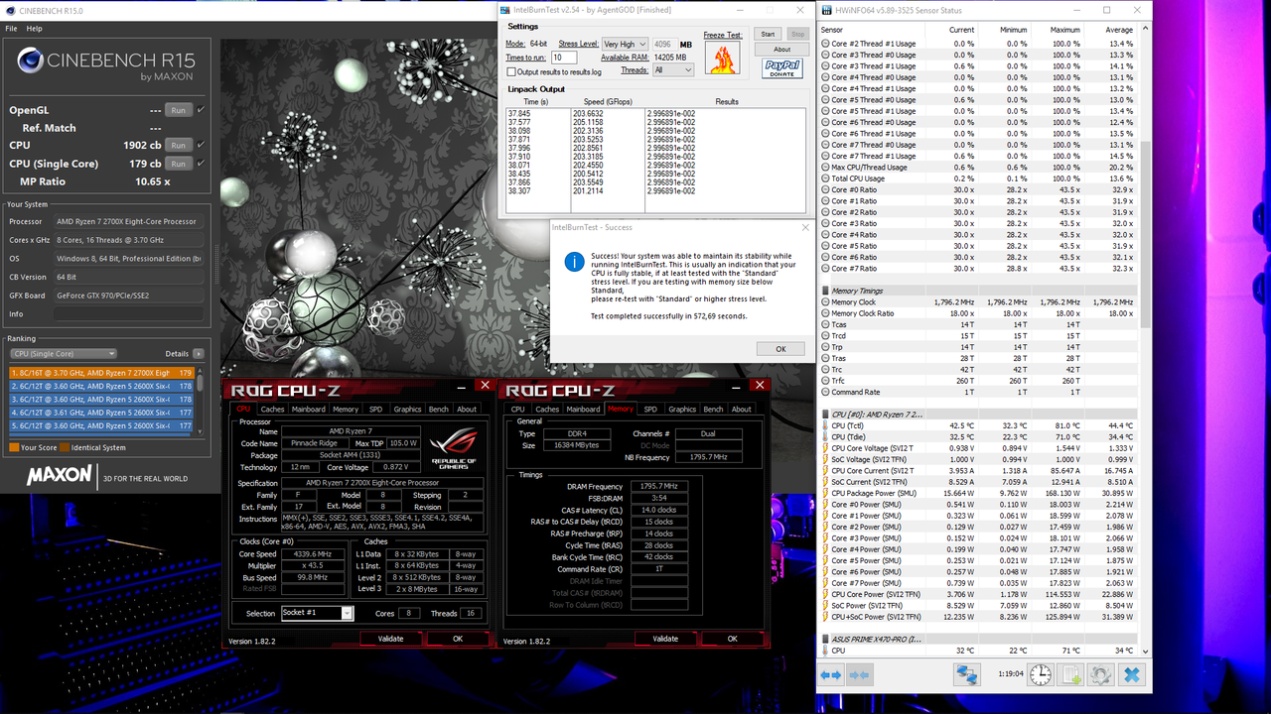Switch to SPD tab in right CPU-Z window
The width and height of the screenshot is (1271, 714).
click(650, 409)
